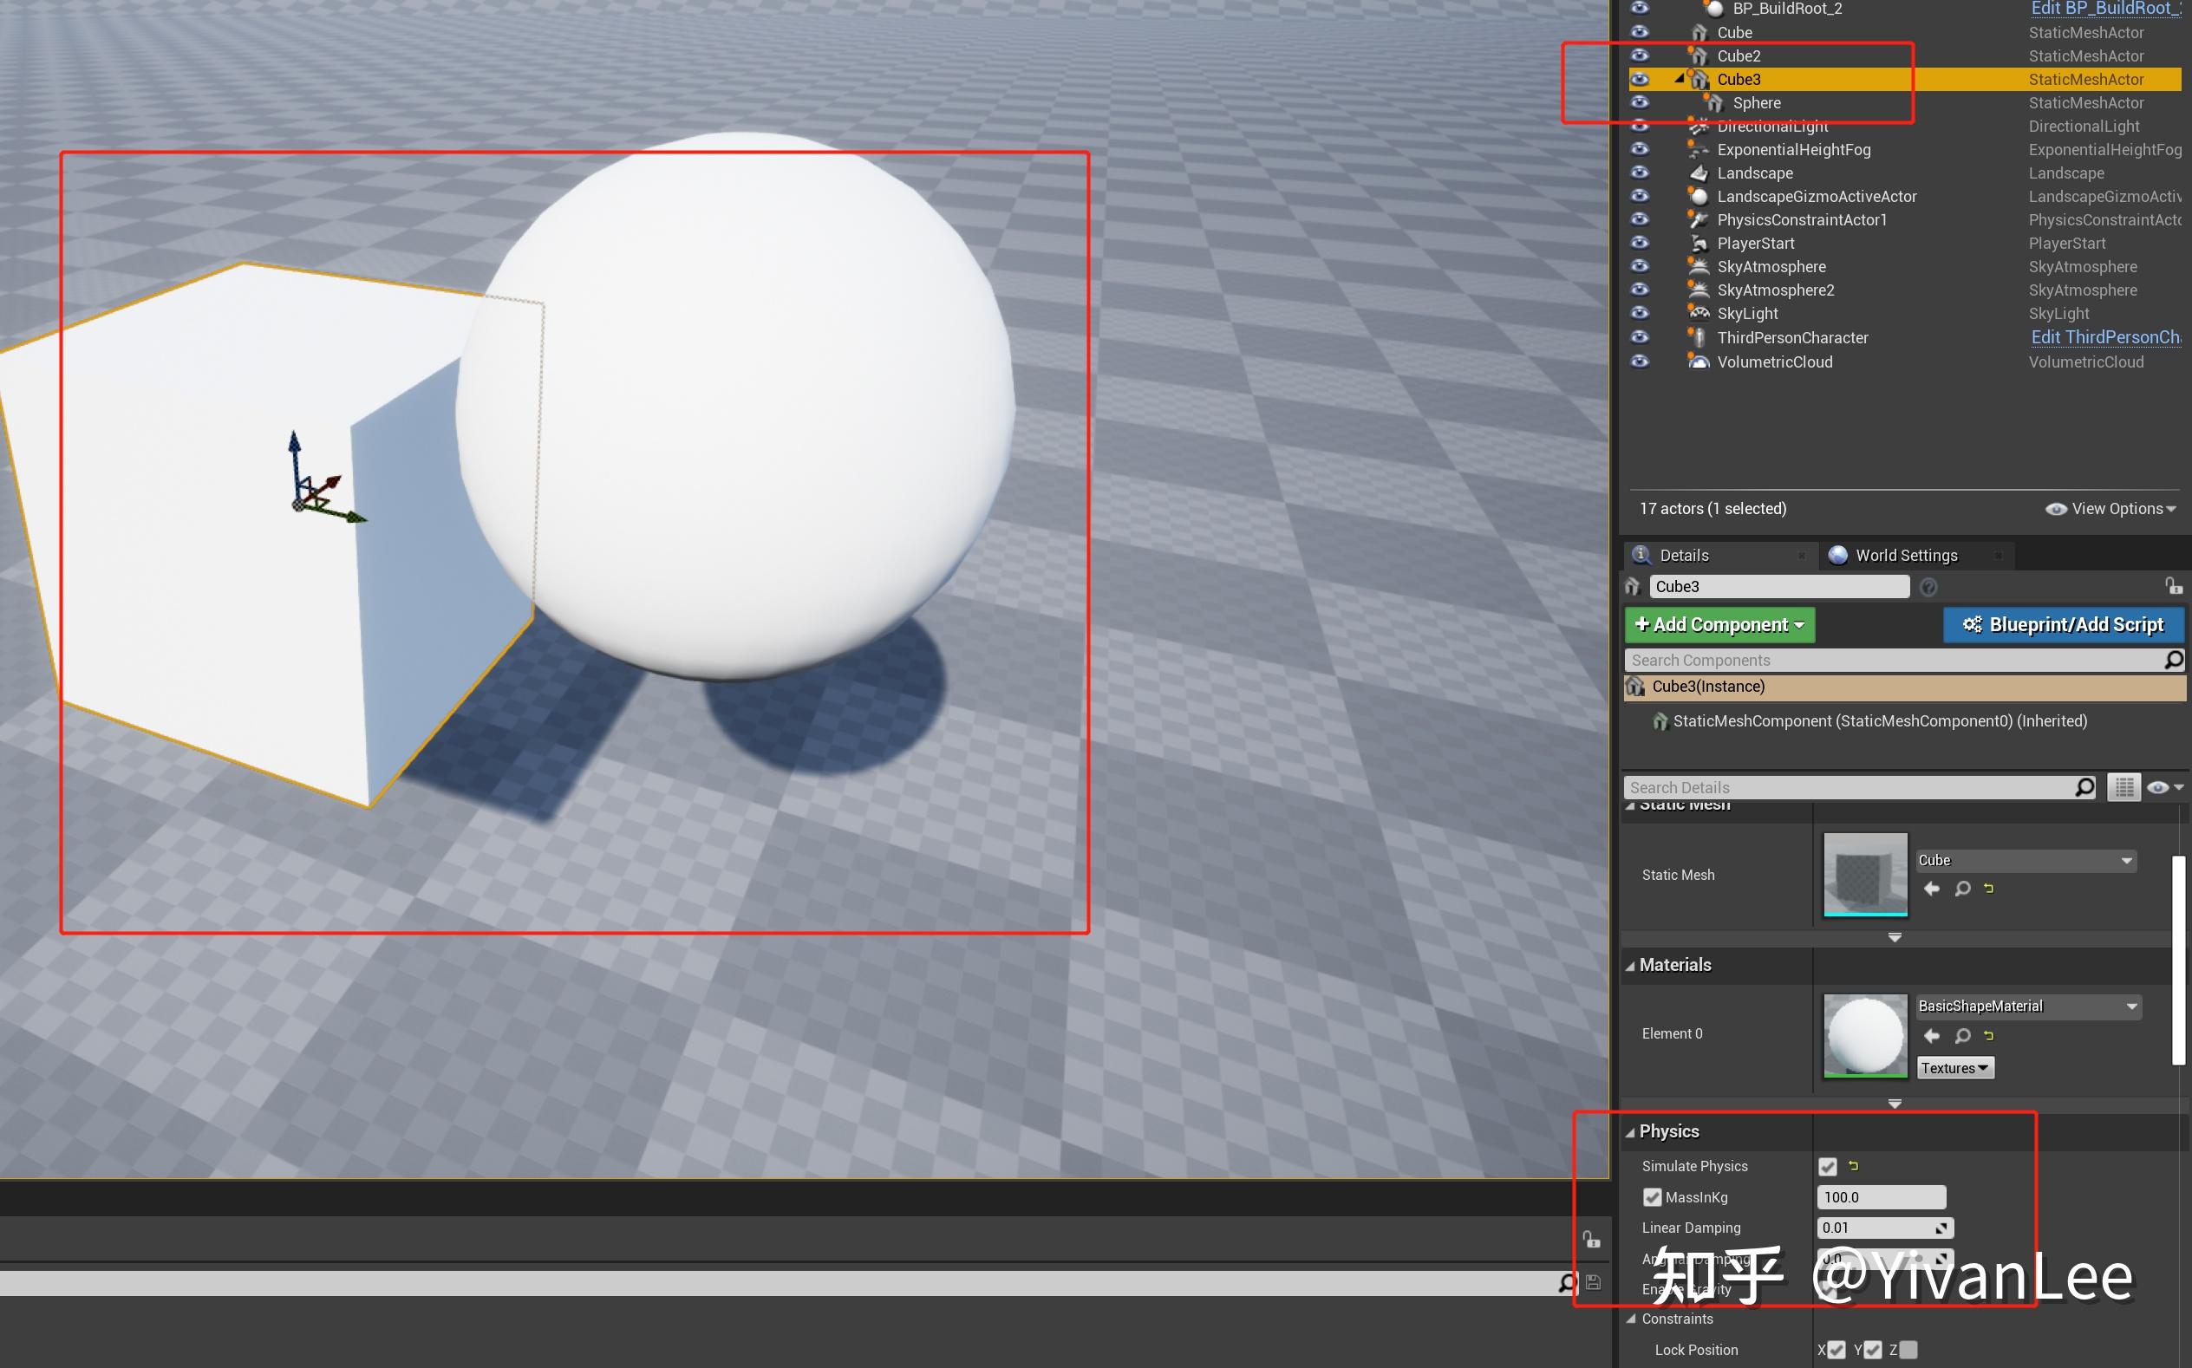Click the PlayerStart actor icon
The width and height of the screenshot is (2192, 1368).
pyautogui.click(x=1699, y=244)
